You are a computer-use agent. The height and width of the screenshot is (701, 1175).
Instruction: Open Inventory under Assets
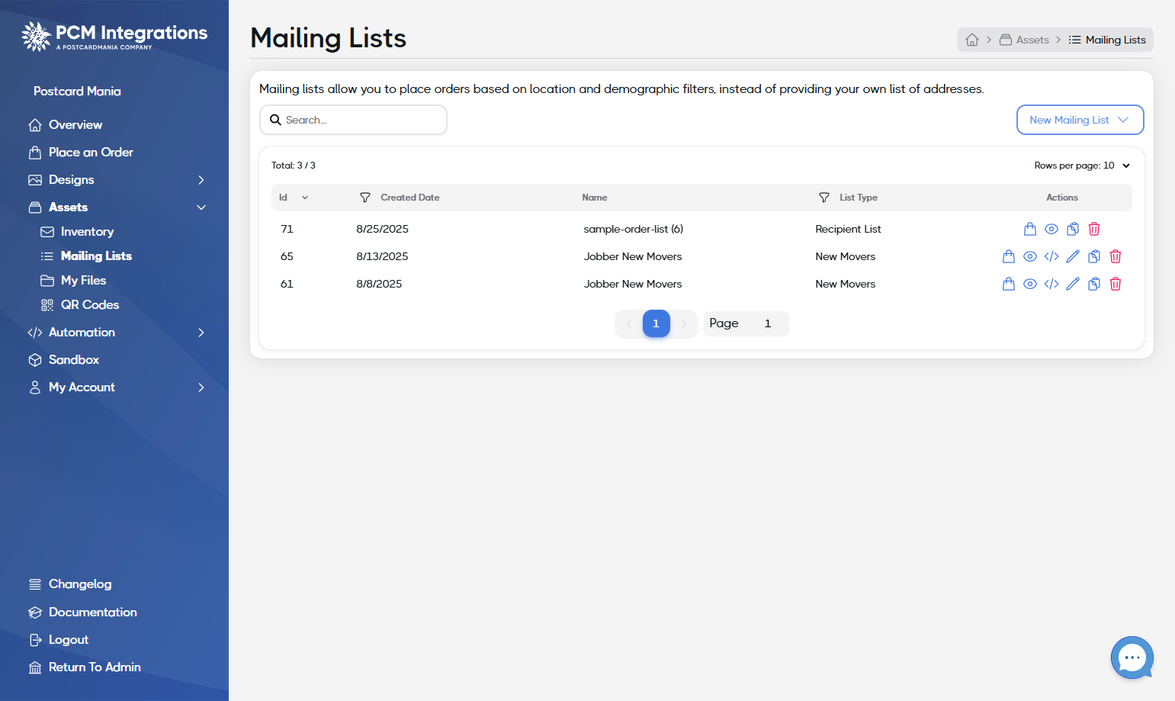[x=77, y=232]
